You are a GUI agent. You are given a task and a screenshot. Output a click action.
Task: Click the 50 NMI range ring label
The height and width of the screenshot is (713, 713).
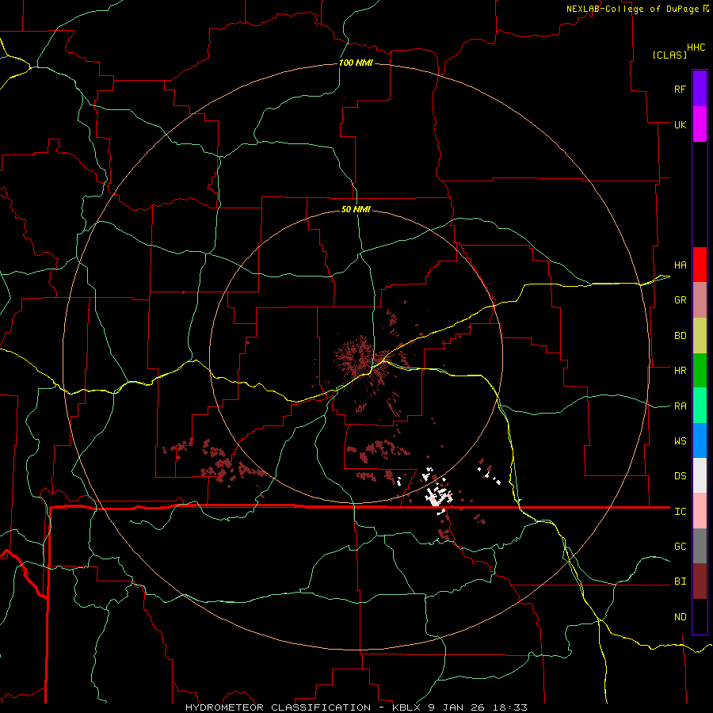356,209
